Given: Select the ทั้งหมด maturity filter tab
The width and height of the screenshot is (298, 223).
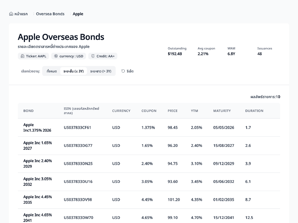Looking at the screenshot, I should click(x=52, y=71).
